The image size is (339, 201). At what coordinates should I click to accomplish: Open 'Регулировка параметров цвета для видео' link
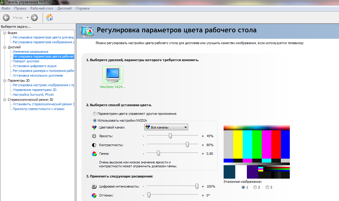43,38
